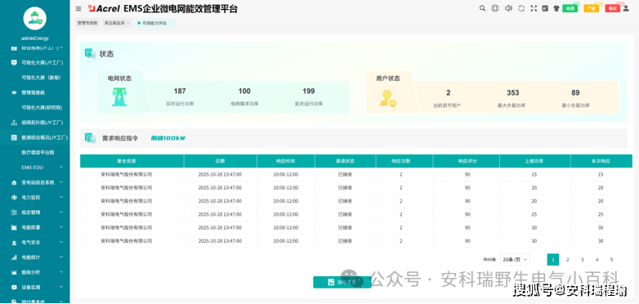This screenshot has height=304, width=639.
Task: Click 上报功率 cell showing 25
Action: click(534, 214)
